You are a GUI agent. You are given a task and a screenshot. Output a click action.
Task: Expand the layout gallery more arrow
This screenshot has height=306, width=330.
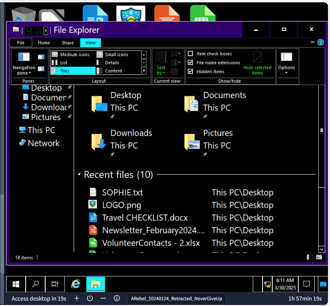(144, 71)
